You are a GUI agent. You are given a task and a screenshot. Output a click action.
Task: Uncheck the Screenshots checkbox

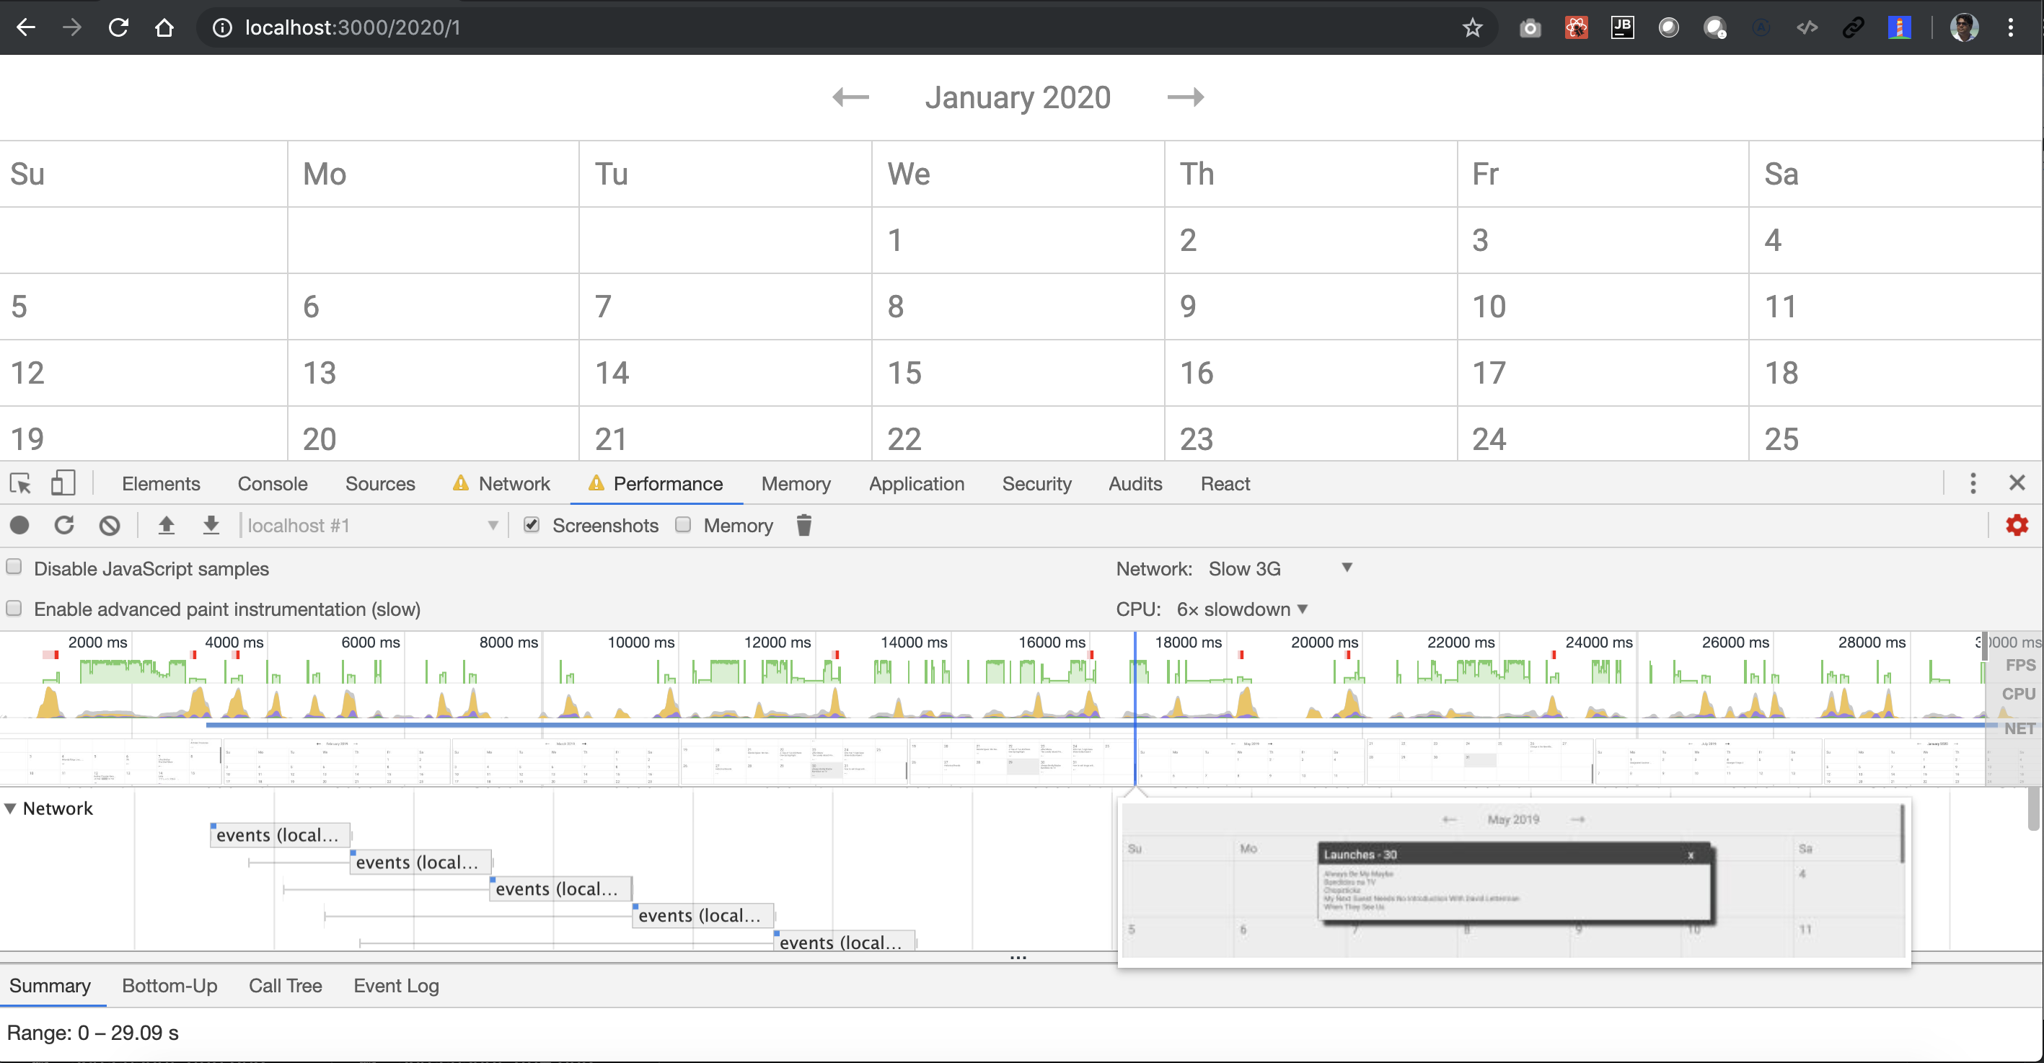[532, 525]
